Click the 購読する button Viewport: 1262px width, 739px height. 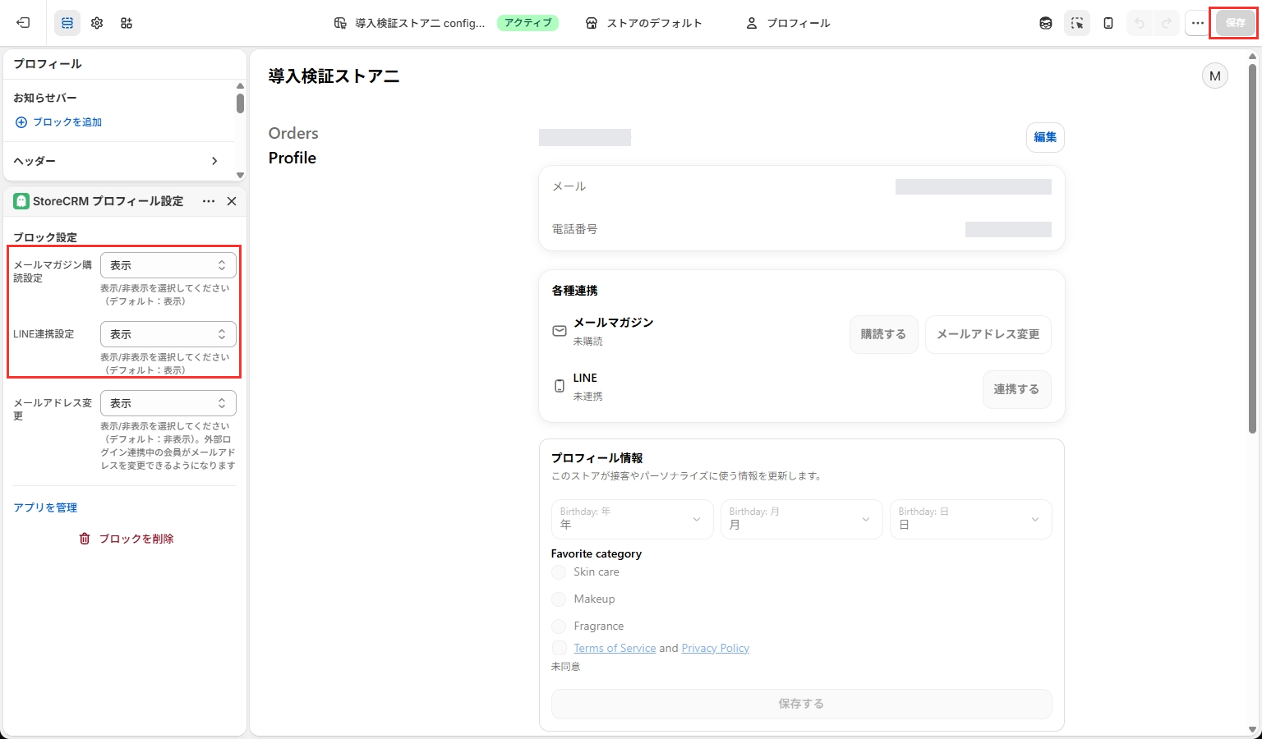883,334
